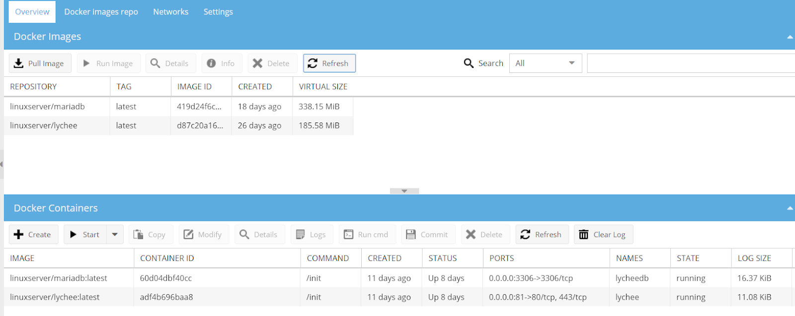Screen dimensions: 795x316
Task: Sort containers by IMAGE column header
Action: click(69, 258)
